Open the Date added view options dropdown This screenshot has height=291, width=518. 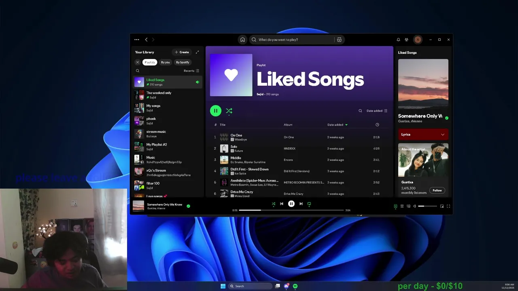point(377,111)
